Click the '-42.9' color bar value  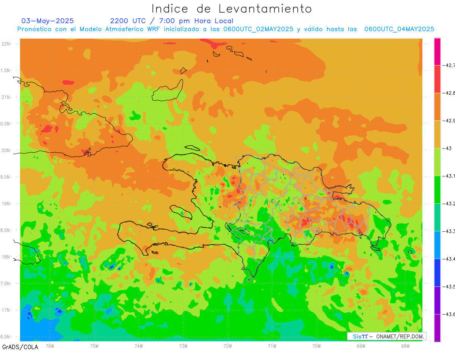coord(449,121)
